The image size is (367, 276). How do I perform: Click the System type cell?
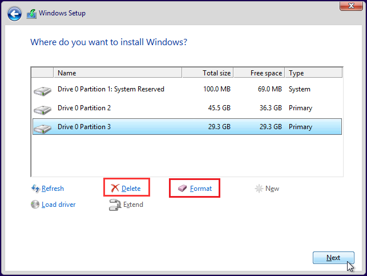[299, 89]
